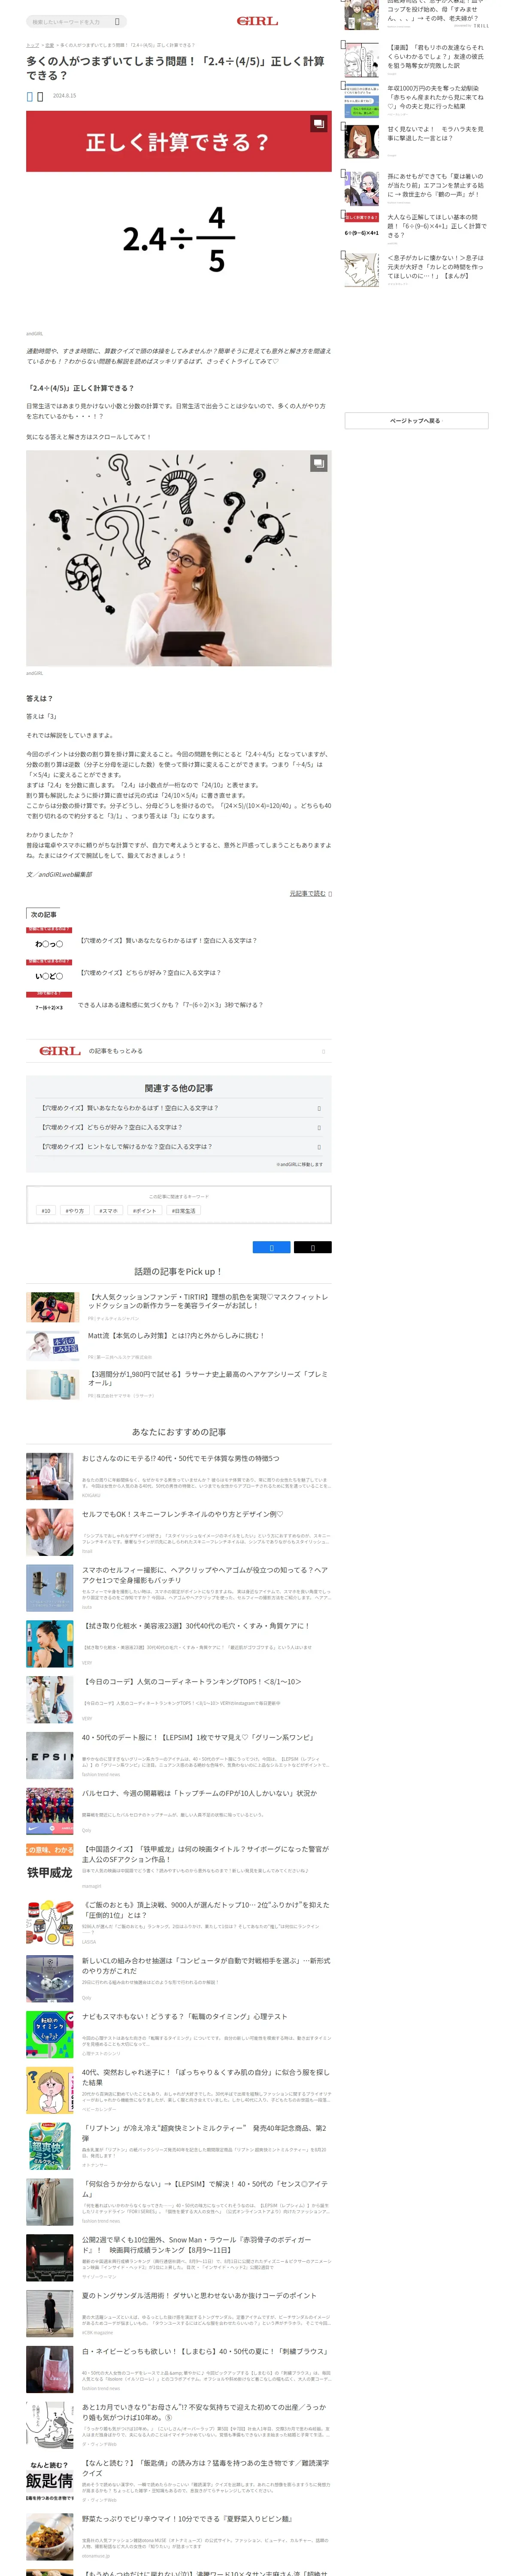Click わ○っ○ quiz thumbnail
The height and width of the screenshot is (2576, 515).
click(49, 940)
